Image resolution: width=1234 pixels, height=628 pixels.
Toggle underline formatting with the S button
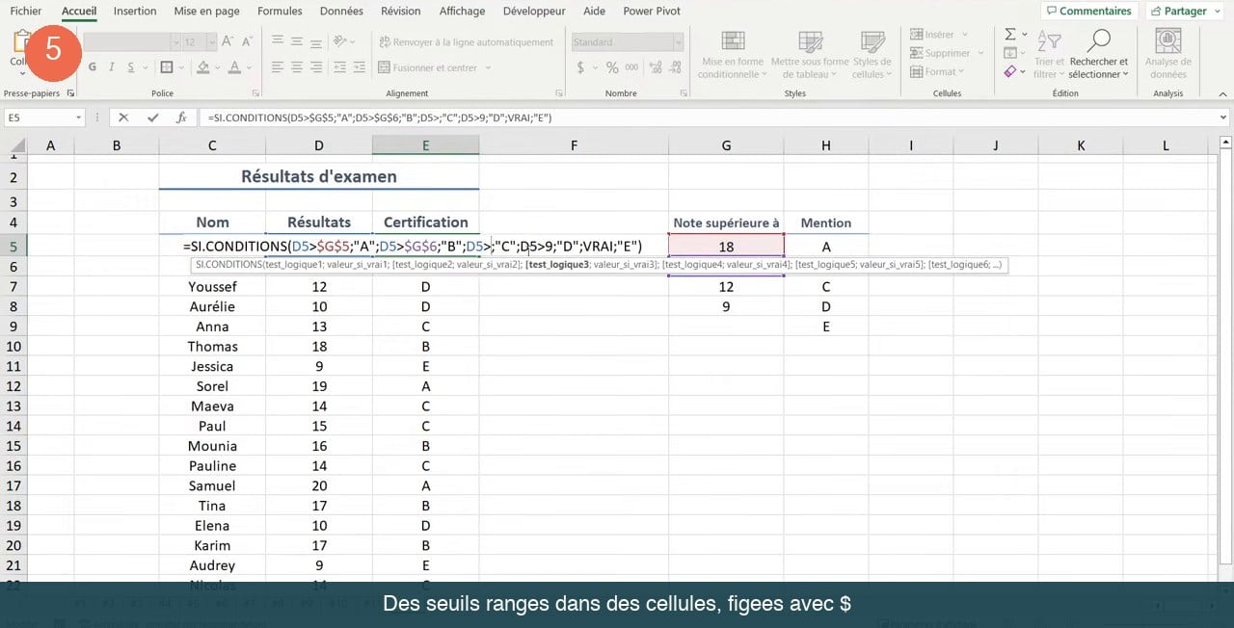point(131,67)
